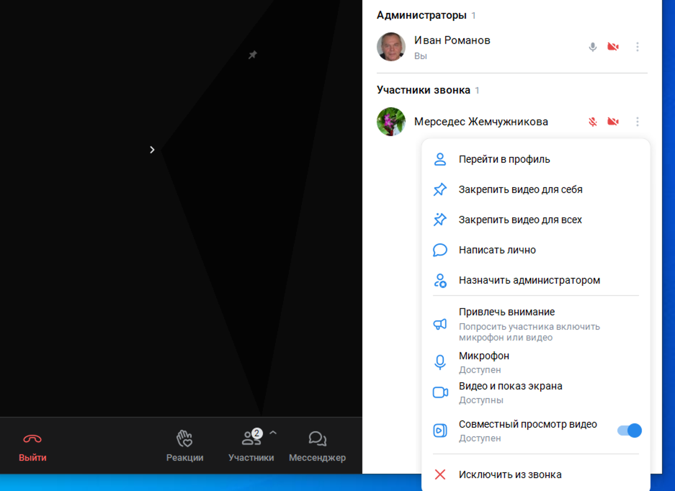Choose Закрепить видео для всех
675x491 pixels.
point(536,220)
